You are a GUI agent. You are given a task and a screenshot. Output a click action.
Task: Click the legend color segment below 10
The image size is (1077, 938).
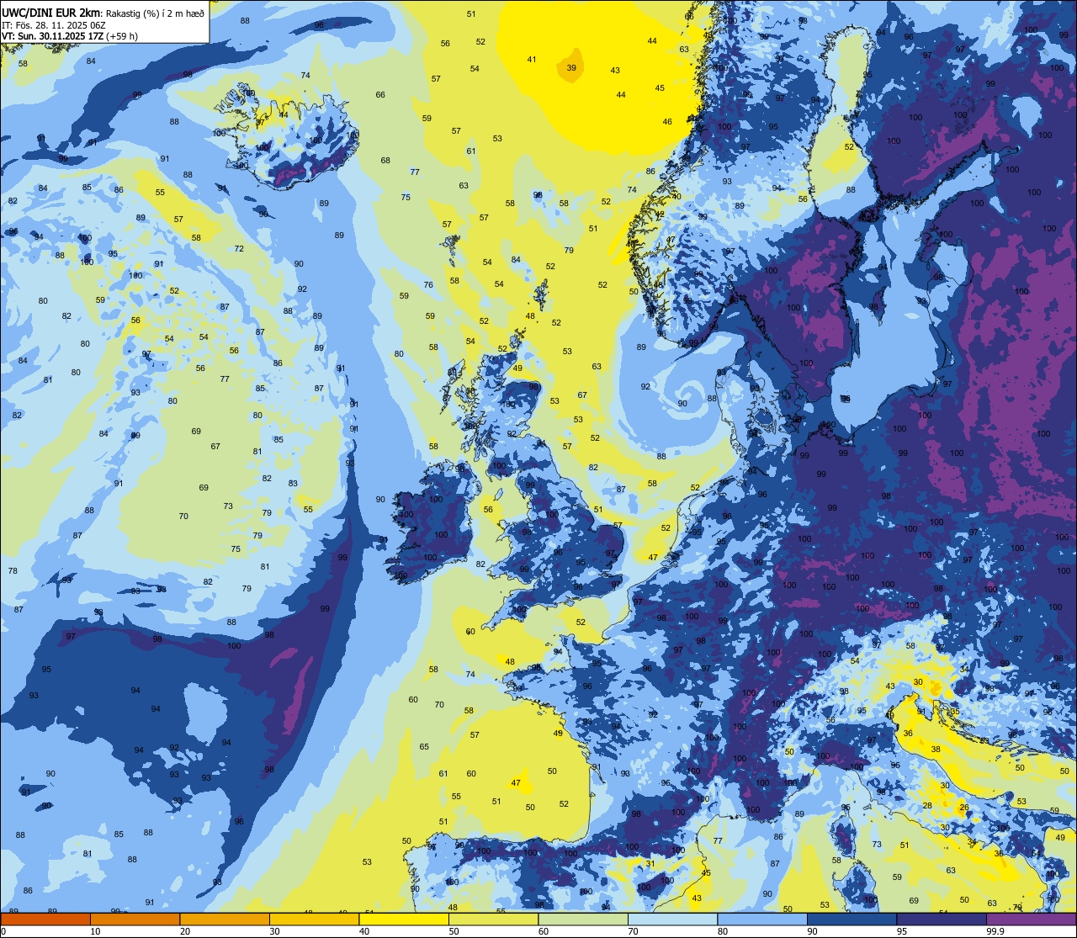45,919
